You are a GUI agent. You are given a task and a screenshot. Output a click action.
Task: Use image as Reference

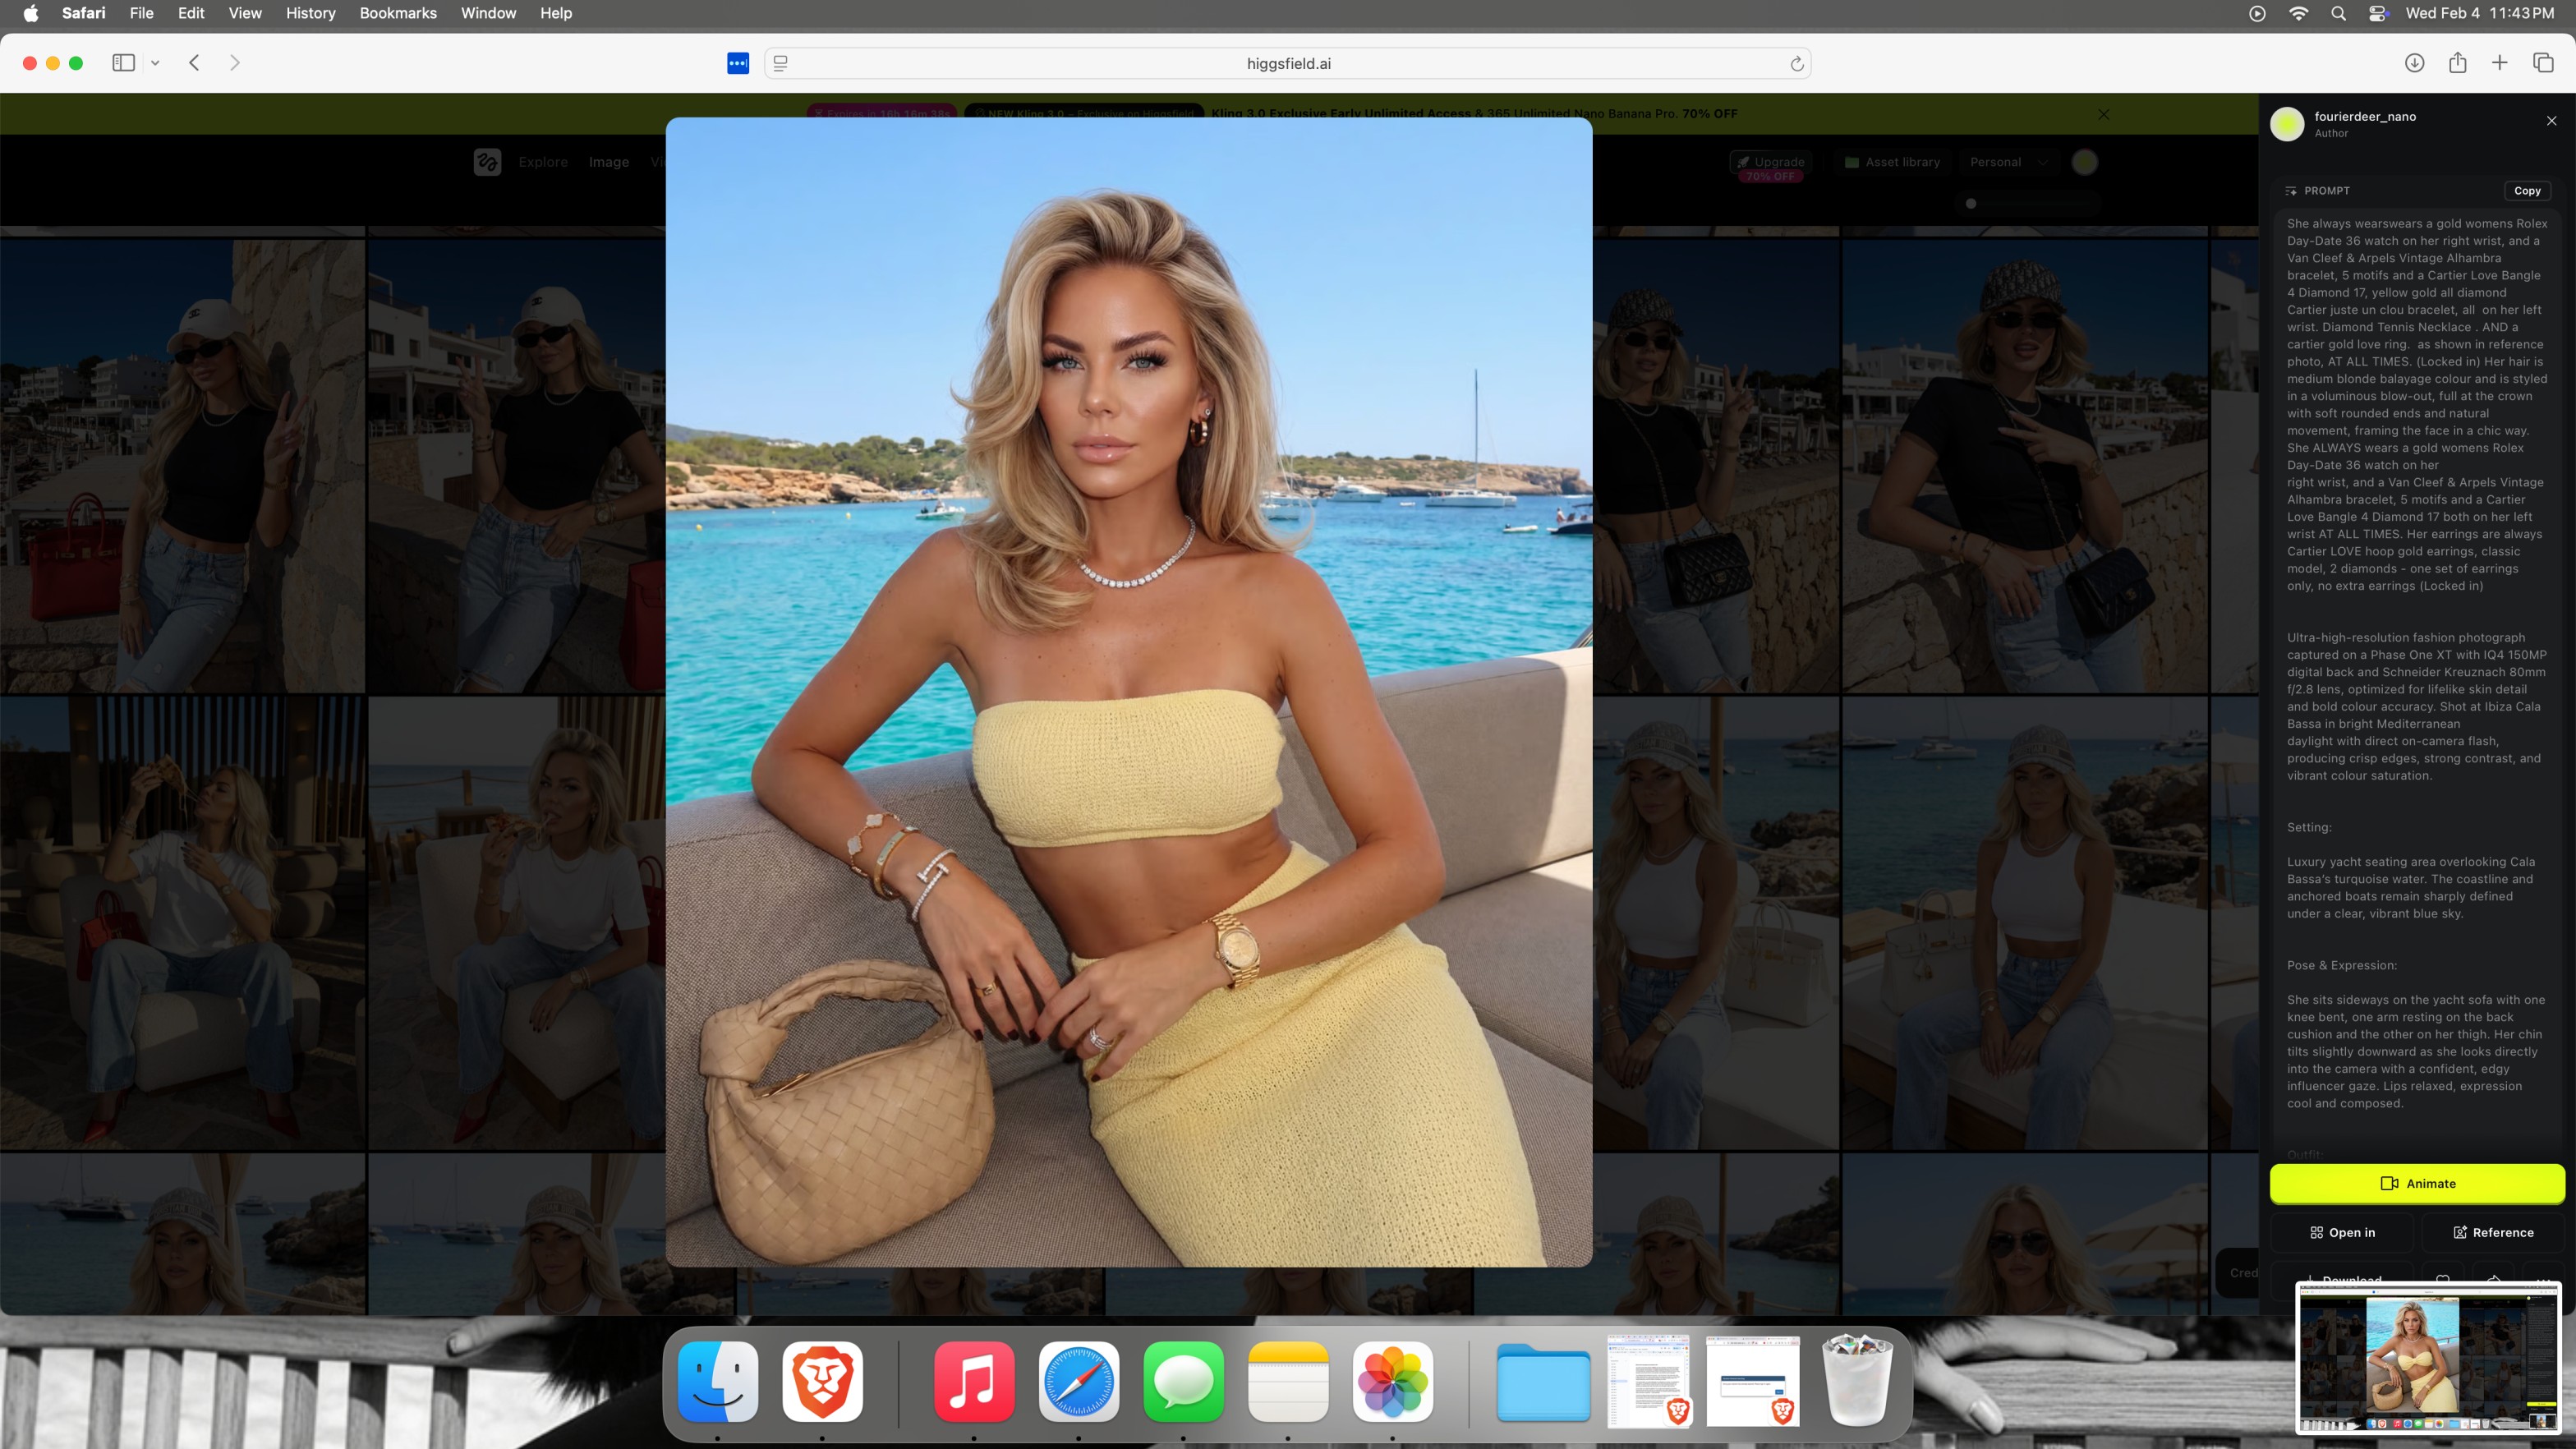[2493, 1232]
